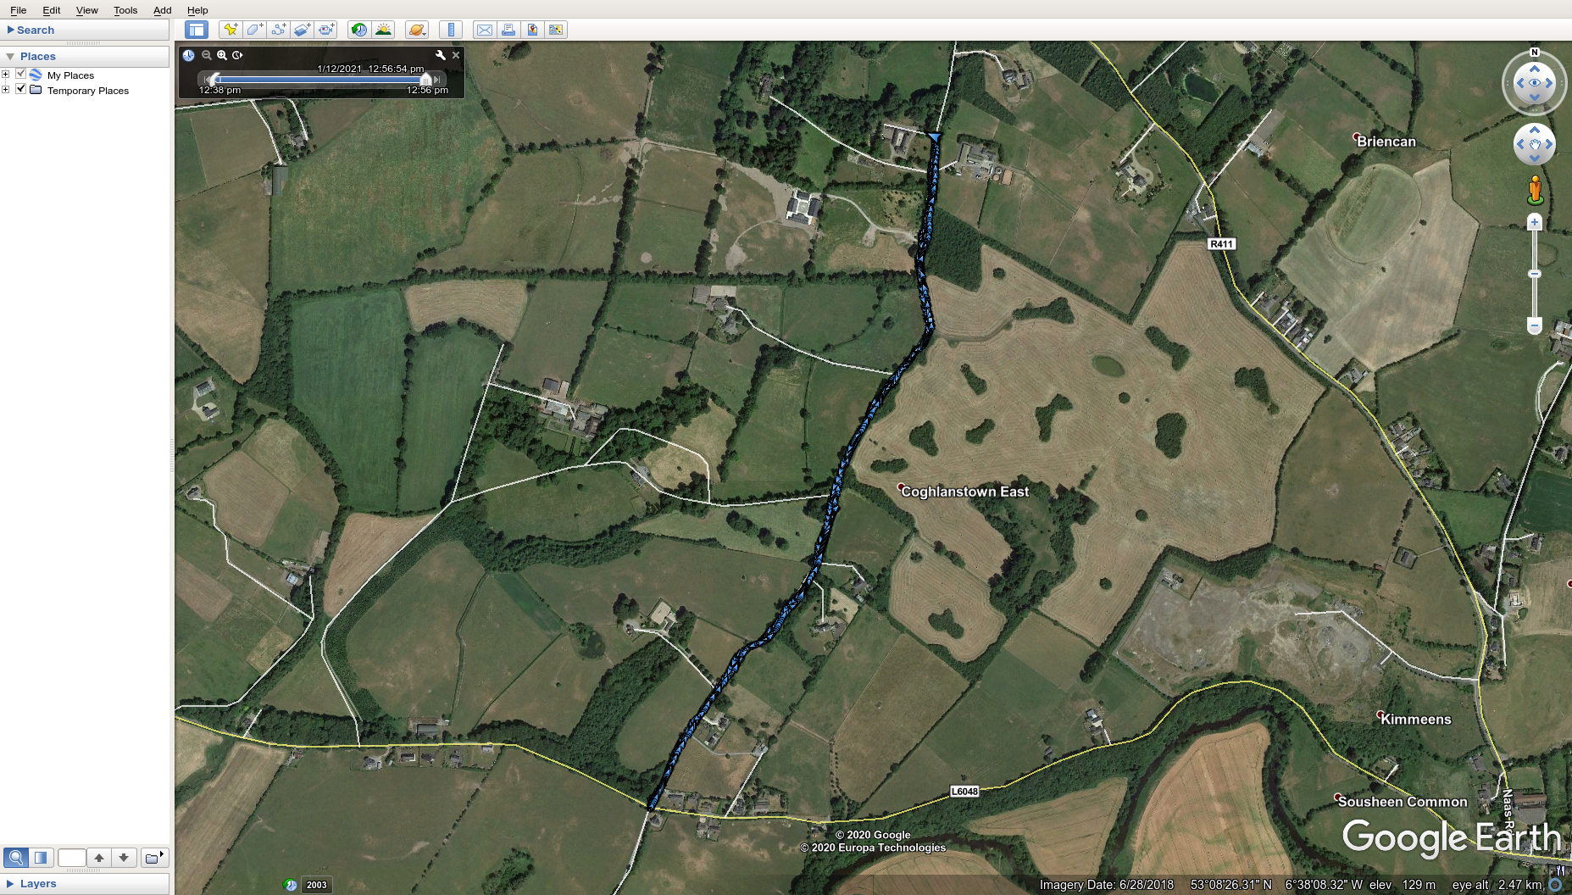Screen dimensions: 1572x895
Task: Zoom out using the time slider magnifier
Action: tap(206, 55)
